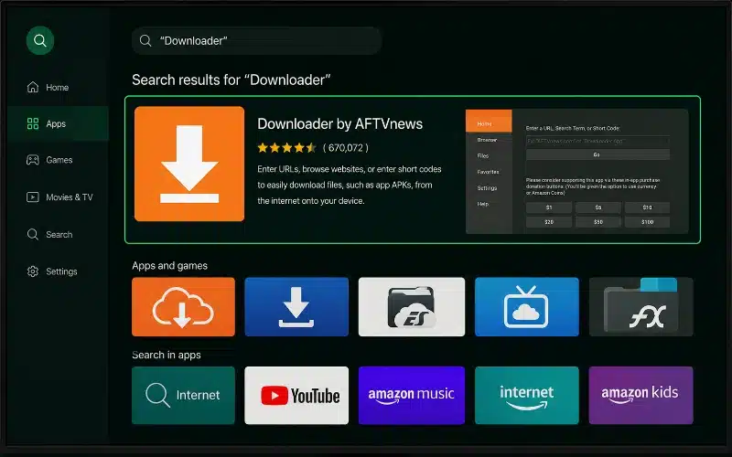
Task: Click the Movies & TV play icon
Action: 33,197
